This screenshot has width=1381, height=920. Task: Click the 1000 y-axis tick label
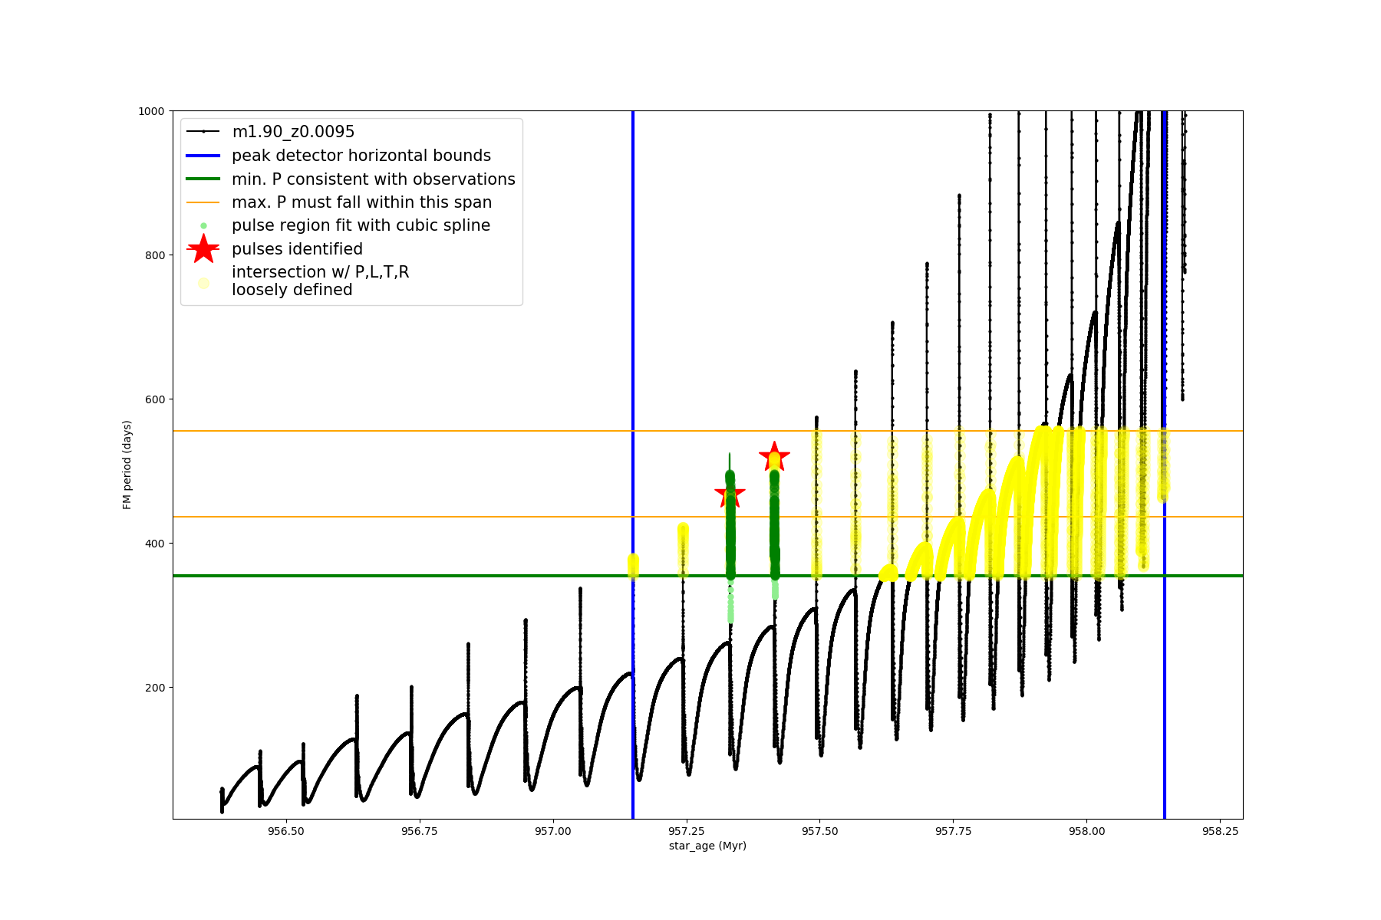click(151, 111)
